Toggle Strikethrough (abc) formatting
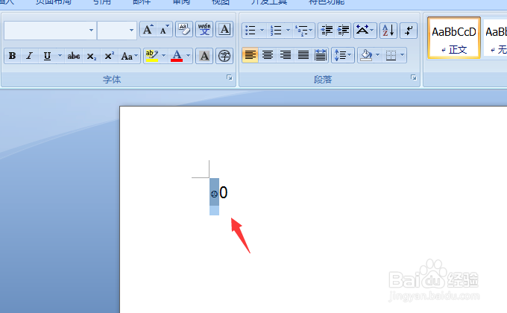 click(74, 56)
